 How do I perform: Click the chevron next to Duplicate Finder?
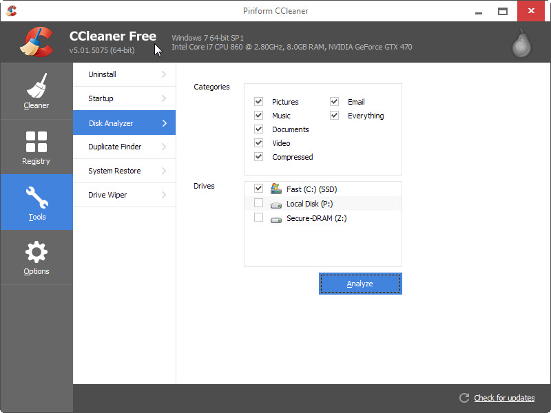[164, 147]
